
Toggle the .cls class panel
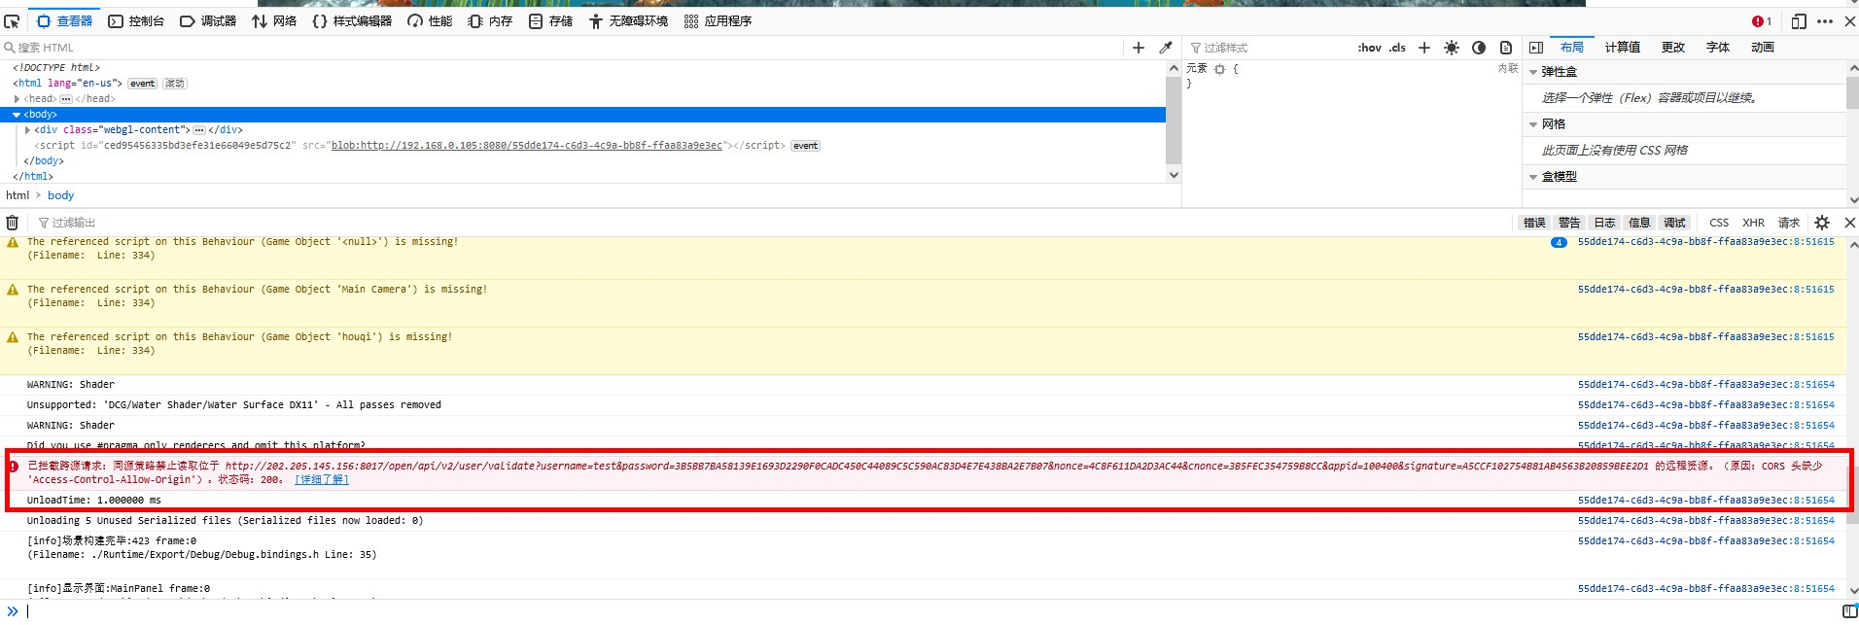1397,47
